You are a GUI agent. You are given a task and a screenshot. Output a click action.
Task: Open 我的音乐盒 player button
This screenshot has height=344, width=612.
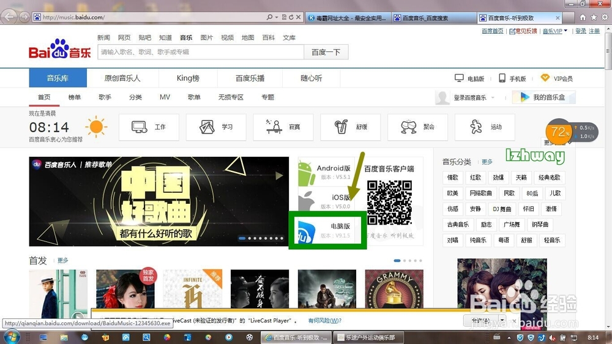point(543,97)
